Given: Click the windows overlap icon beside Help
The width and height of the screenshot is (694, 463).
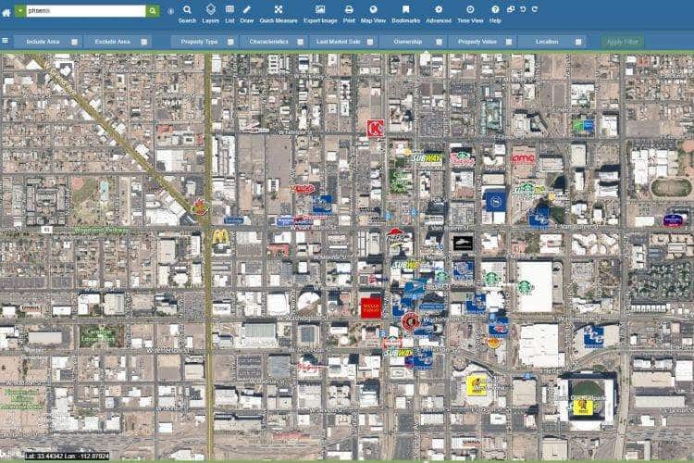Looking at the screenshot, I should click(x=511, y=9).
